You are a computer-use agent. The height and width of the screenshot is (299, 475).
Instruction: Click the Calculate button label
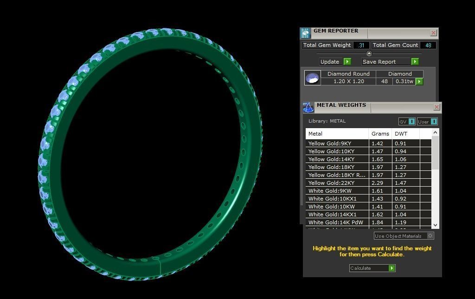click(x=360, y=268)
